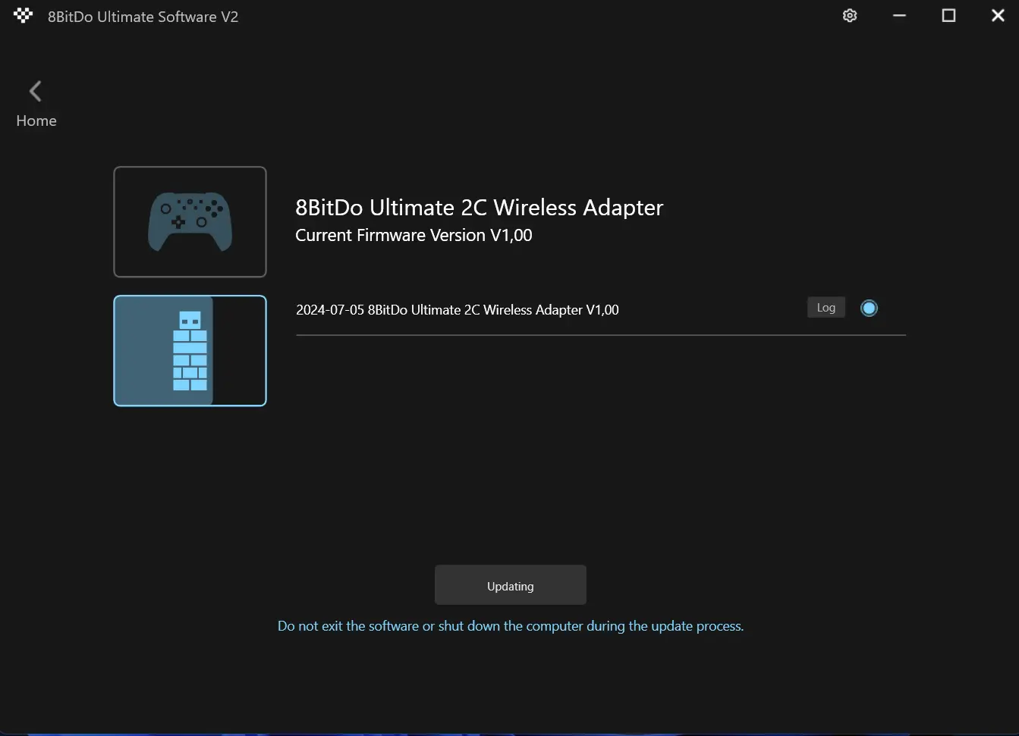Viewport: 1019px width, 736px height.
Task: Choose the controller device tile on the left
Action: click(x=190, y=222)
